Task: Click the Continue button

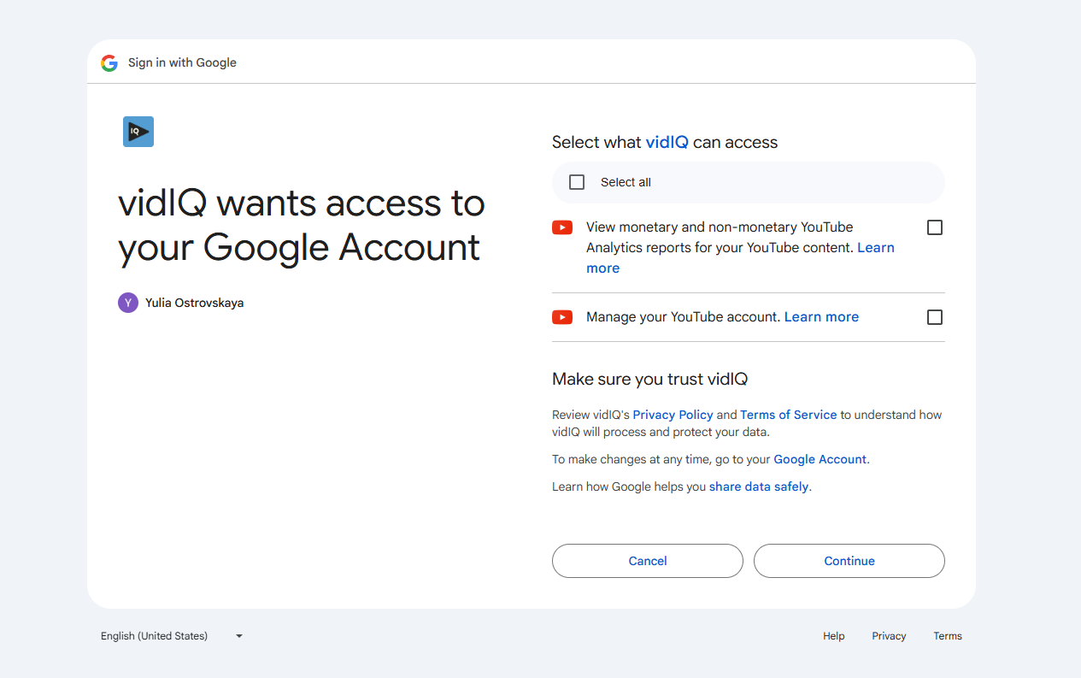Action: tap(849, 561)
